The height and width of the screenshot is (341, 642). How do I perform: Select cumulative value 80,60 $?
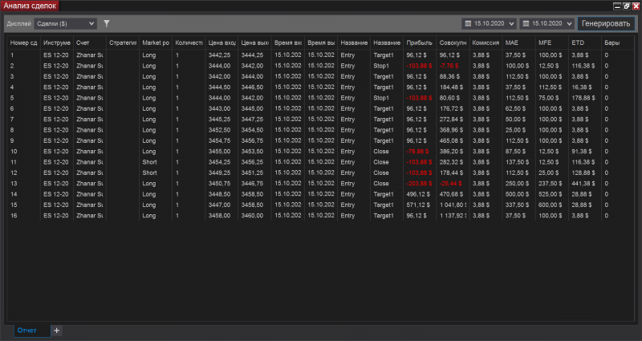click(449, 98)
